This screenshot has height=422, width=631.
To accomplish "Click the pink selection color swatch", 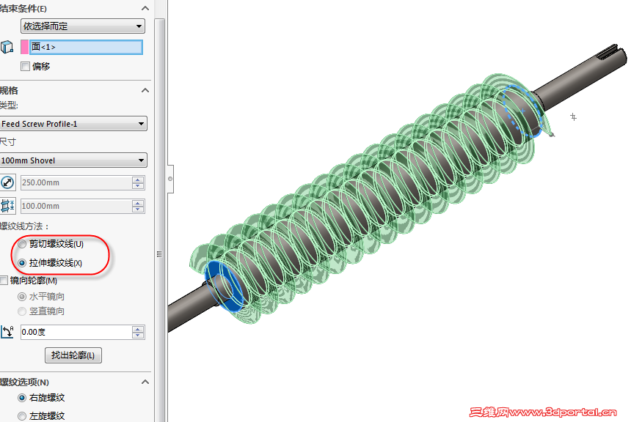I will 24,47.
